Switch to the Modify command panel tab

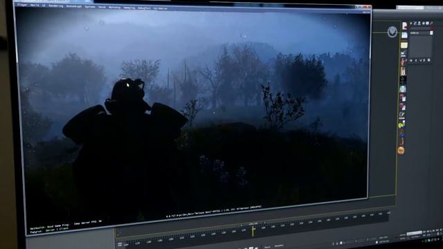[x=415, y=24]
